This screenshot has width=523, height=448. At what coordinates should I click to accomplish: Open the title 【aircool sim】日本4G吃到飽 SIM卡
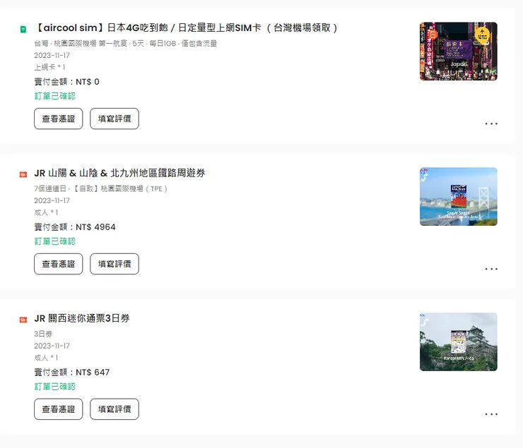[186, 28]
